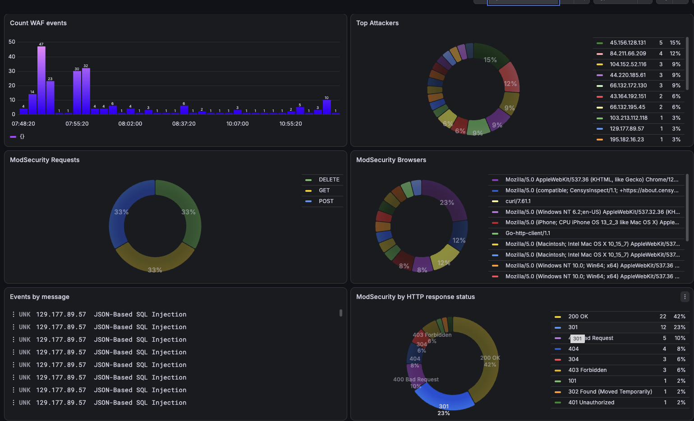Click the green swatch beside DELETE legend
This screenshot has width=694, height=421.
coord(308,180)
